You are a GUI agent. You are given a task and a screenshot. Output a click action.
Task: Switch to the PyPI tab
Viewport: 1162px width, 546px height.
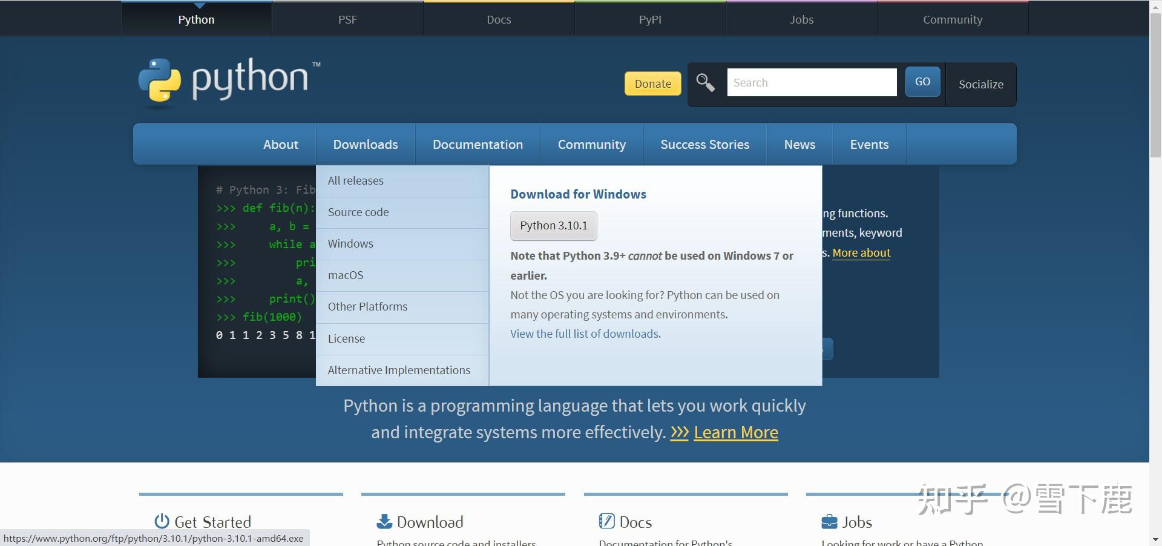pos(649,19)
